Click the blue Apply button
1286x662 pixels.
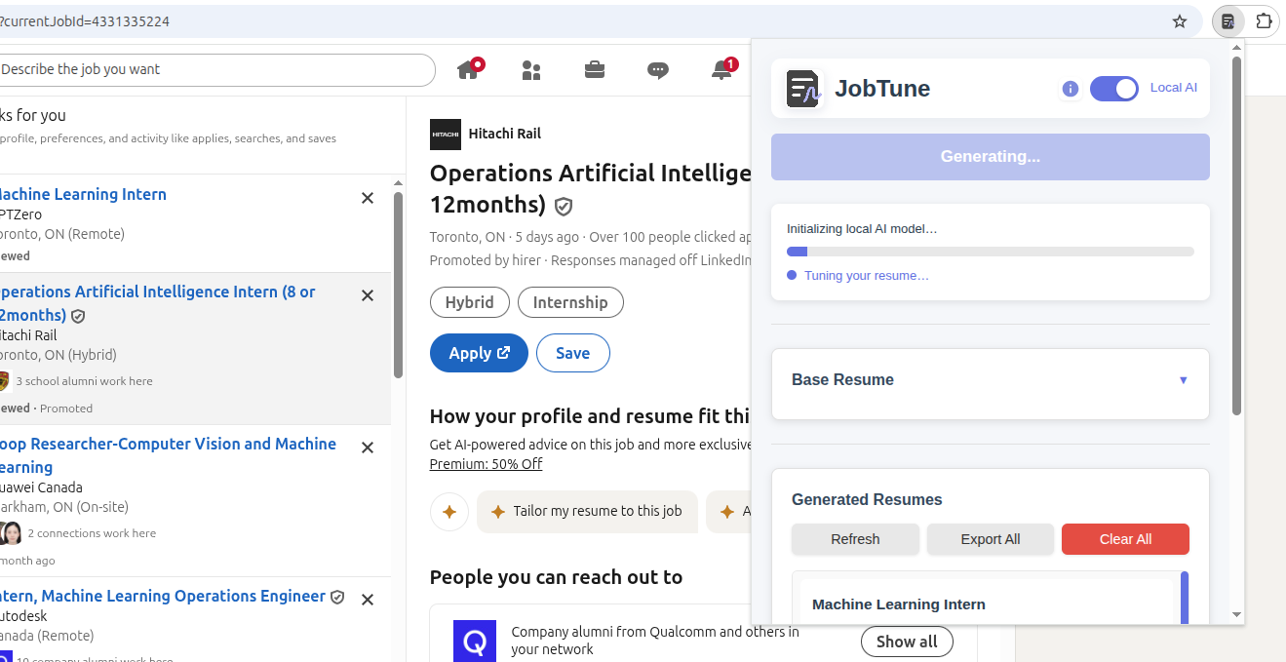coord(479,353)
